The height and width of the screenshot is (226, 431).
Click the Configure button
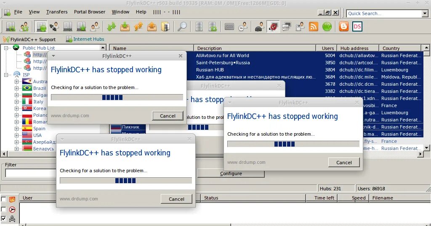click(231, 173)
